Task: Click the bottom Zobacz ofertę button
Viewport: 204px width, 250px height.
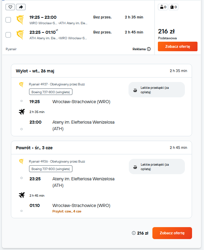Action: click(x=172, y=233)
